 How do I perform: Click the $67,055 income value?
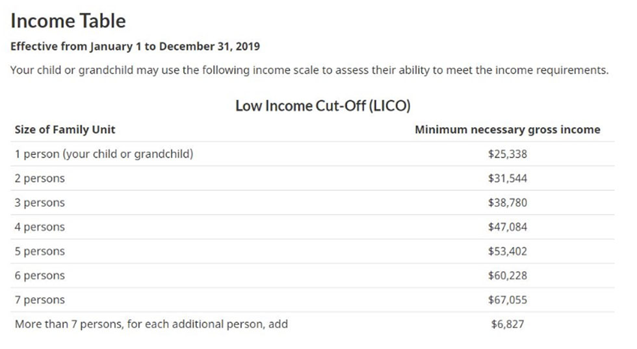508,300
